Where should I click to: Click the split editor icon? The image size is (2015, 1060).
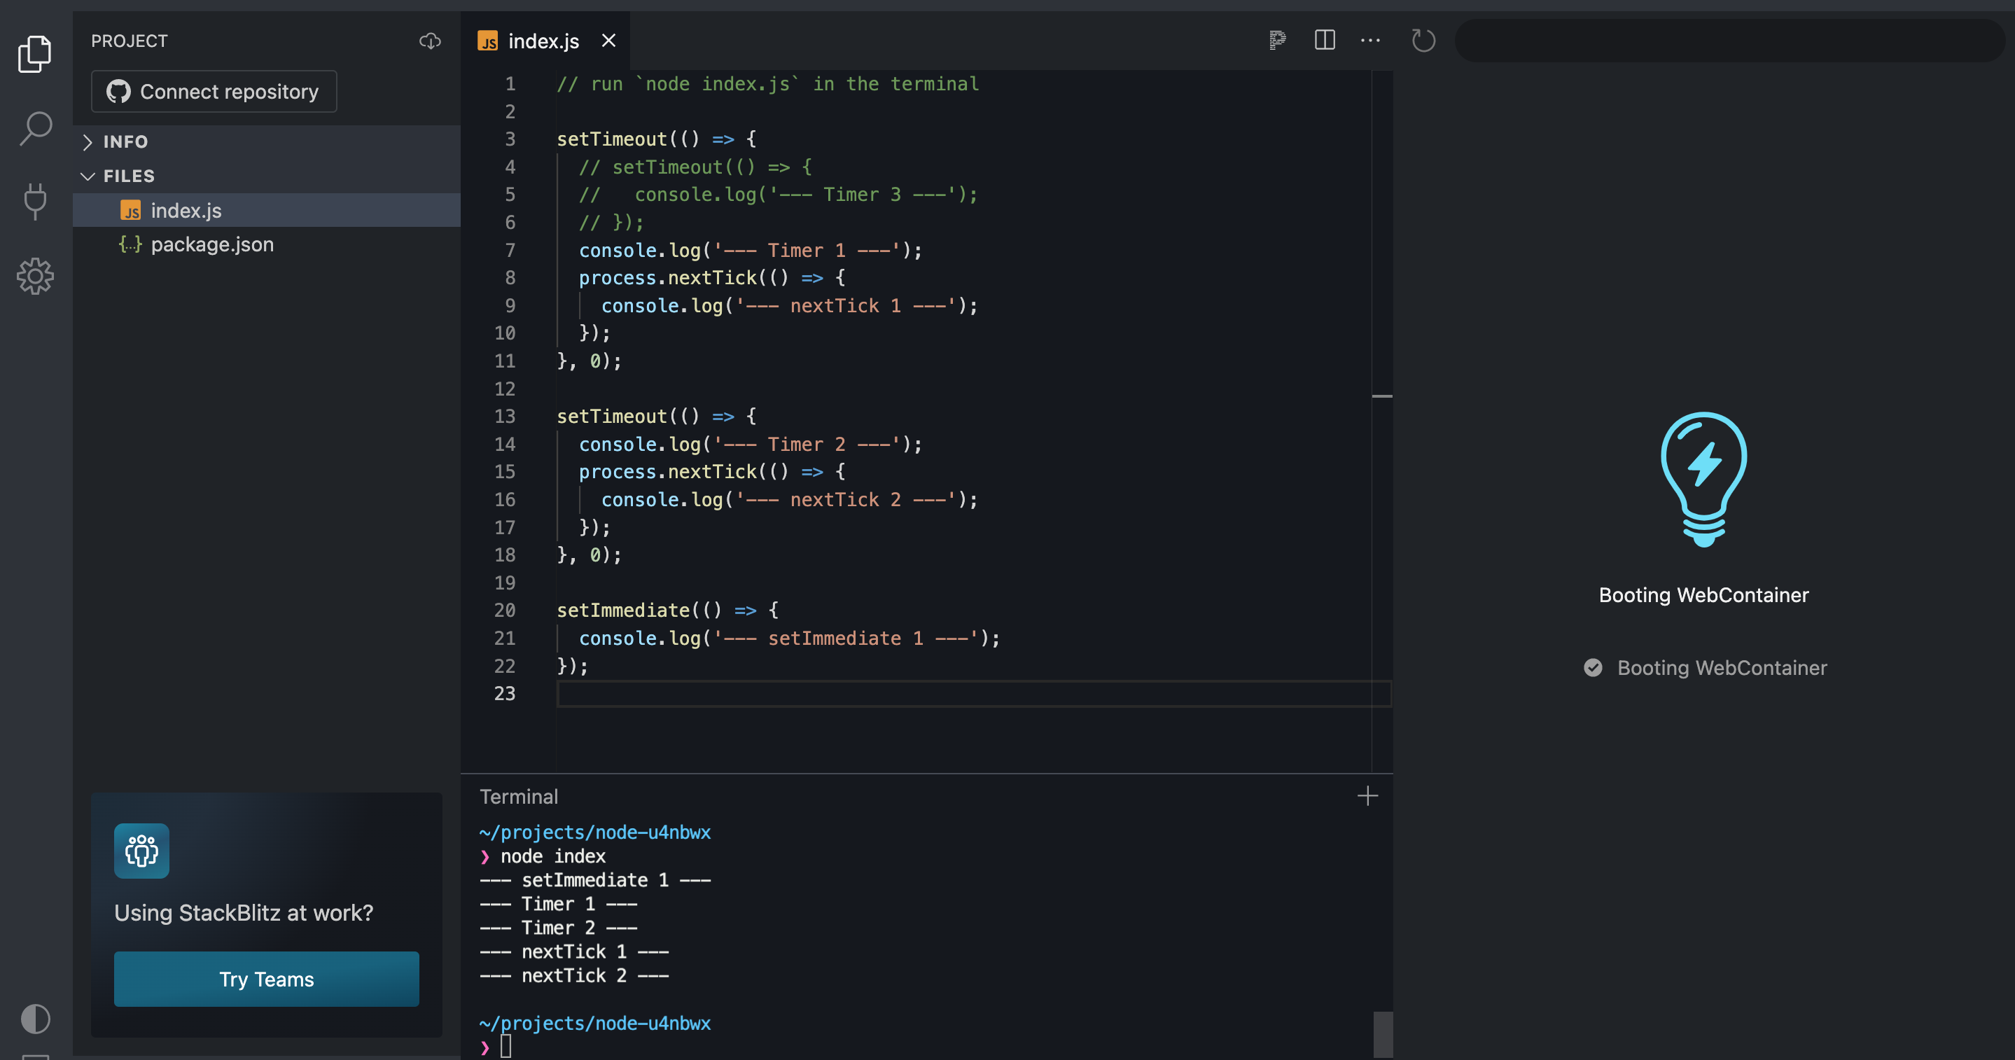coord(1324,40)
